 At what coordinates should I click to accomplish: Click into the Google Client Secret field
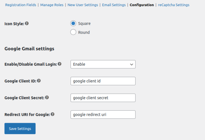[x=103, y=98]
